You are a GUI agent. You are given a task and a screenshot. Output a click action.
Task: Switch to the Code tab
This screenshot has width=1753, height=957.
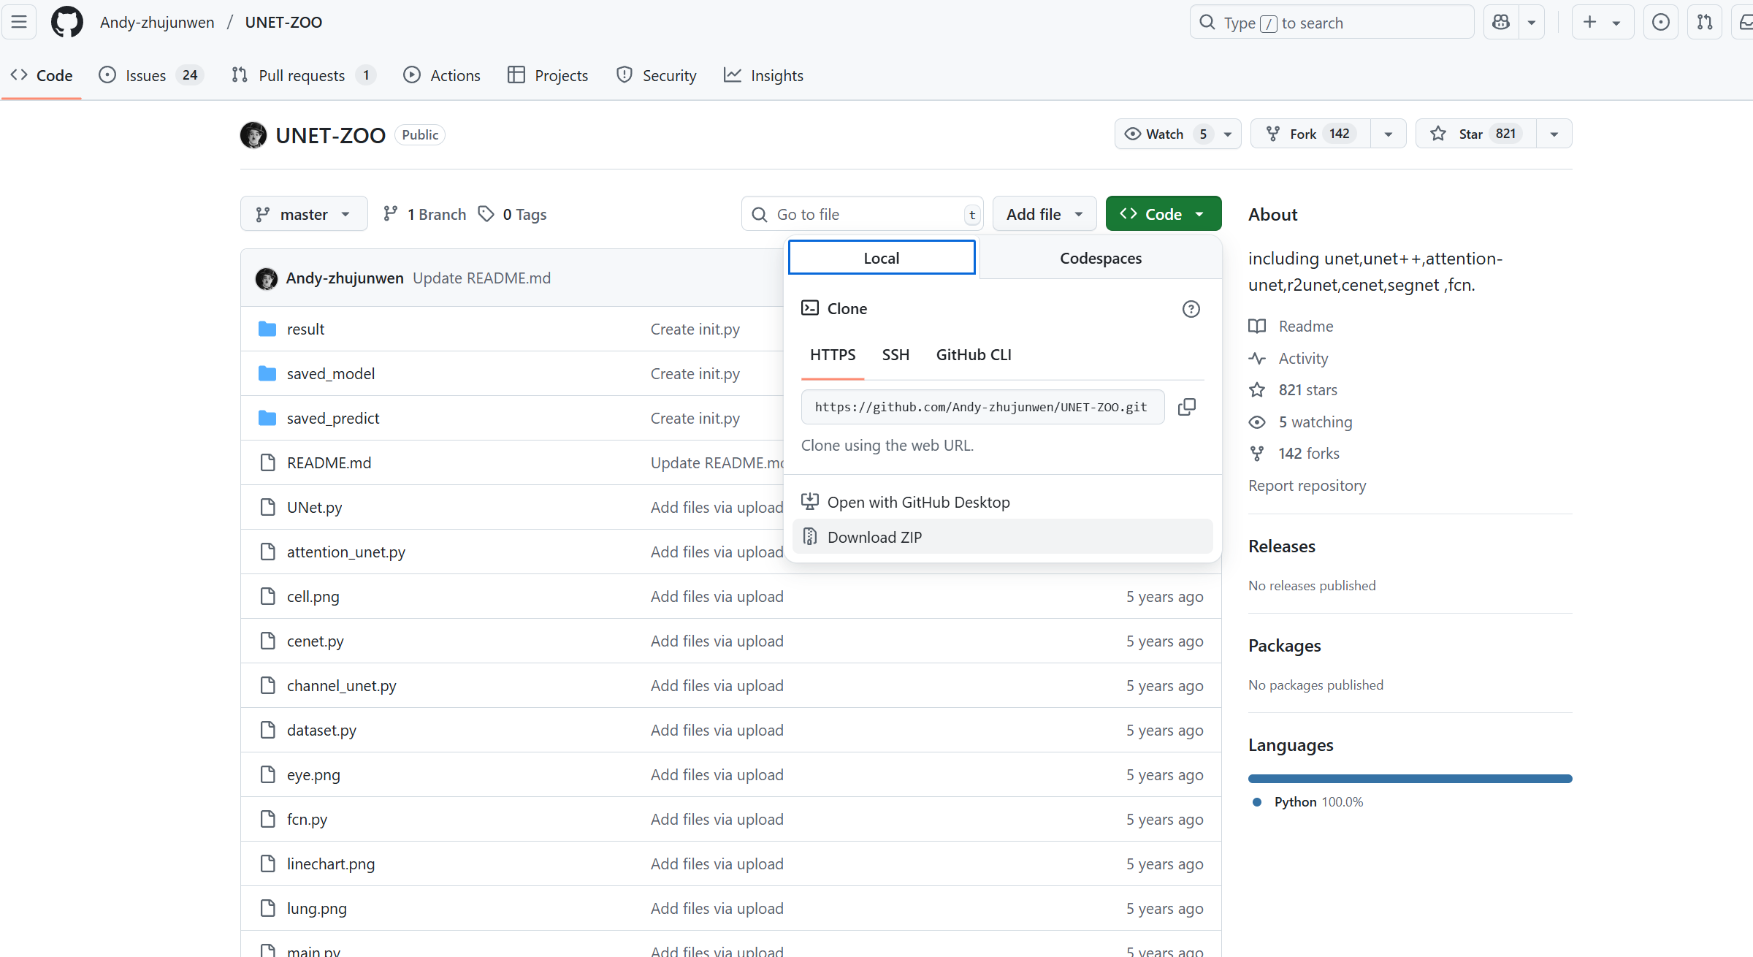(x=42, y=75)
